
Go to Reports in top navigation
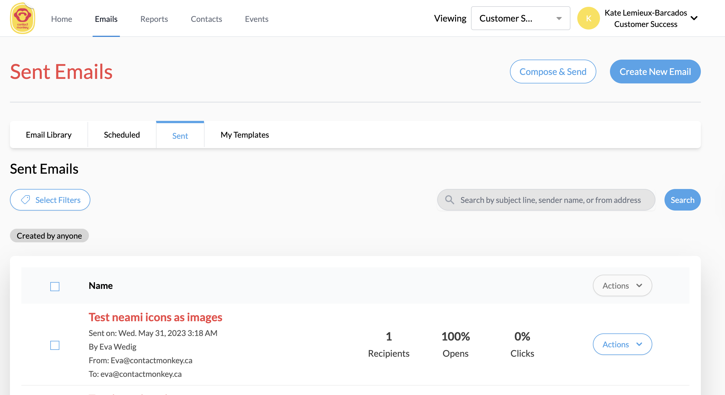(x=154, y=19)
